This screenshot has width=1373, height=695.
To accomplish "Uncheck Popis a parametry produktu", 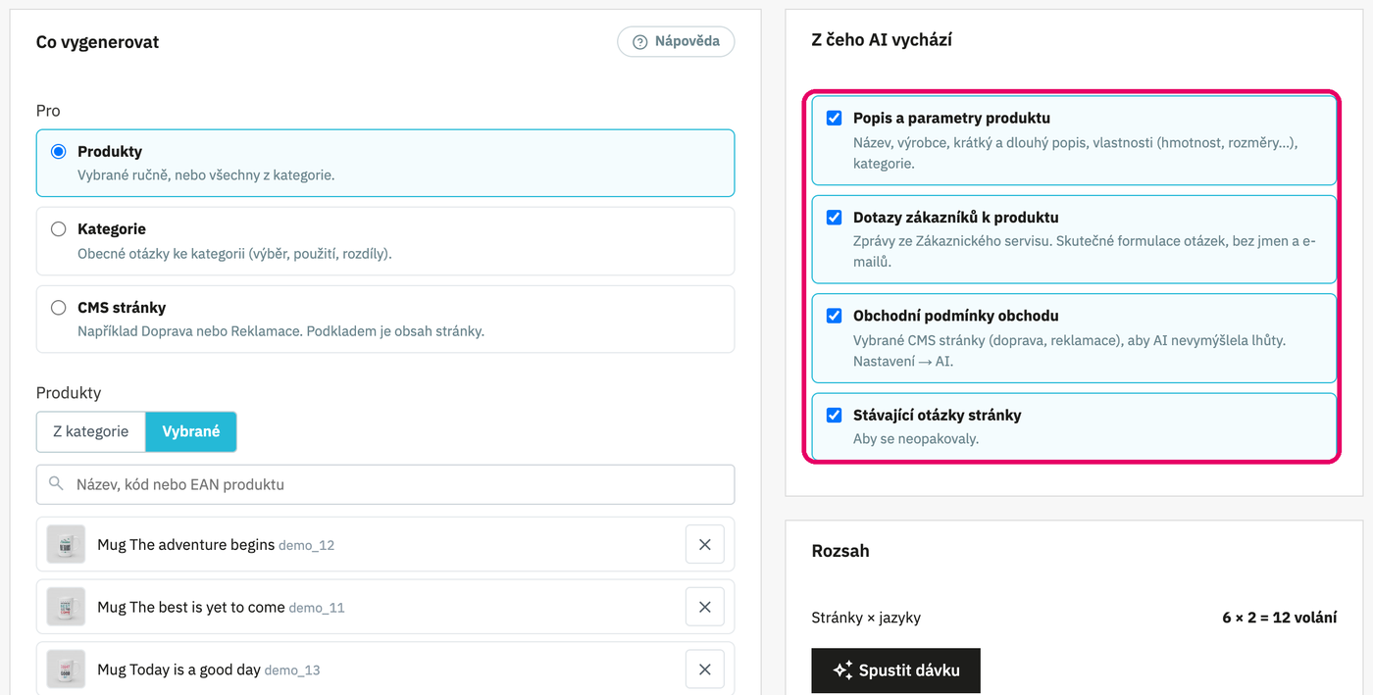I will click(834, 118).
